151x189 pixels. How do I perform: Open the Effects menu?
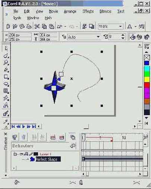(x=88, y=11)
